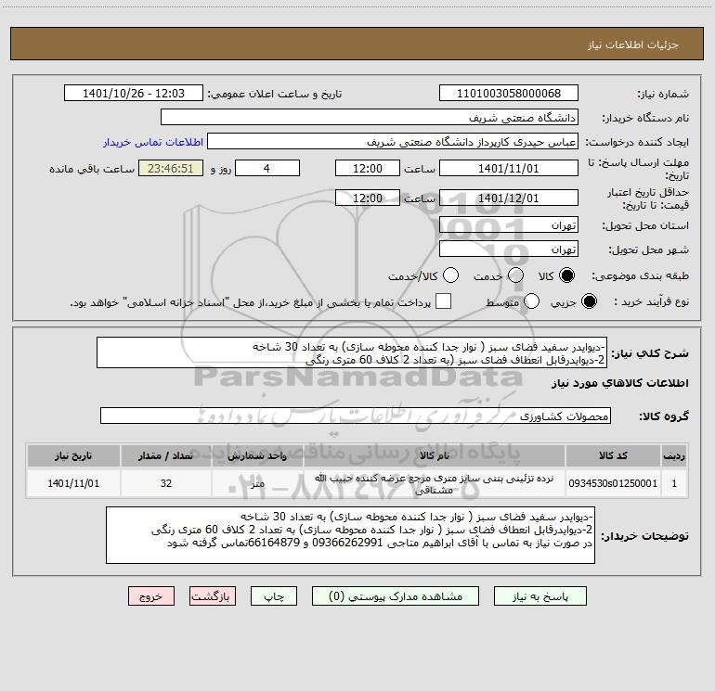Click the response deadline date 1401/11/01 field

point(509,168)
